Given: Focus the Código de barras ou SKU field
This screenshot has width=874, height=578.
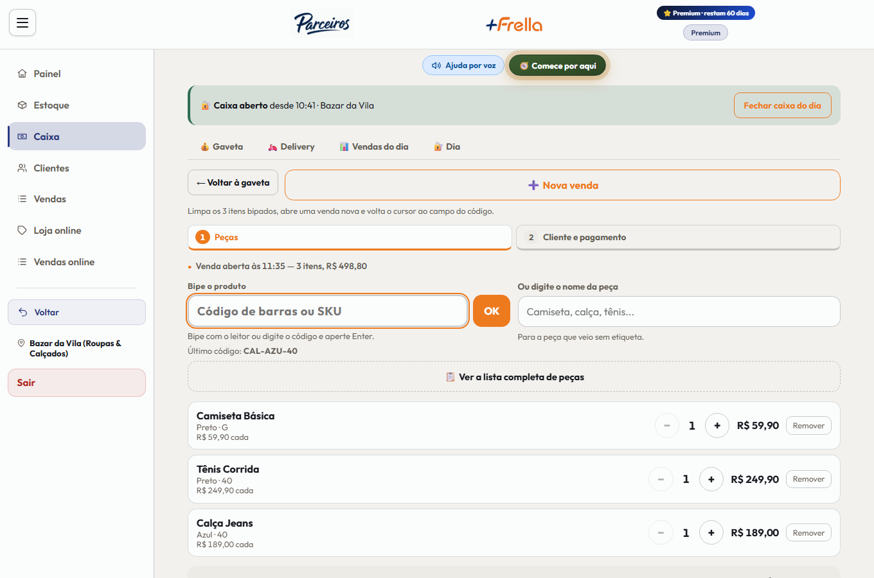Looking at the screenshot, I should click(x=328, y=311).
